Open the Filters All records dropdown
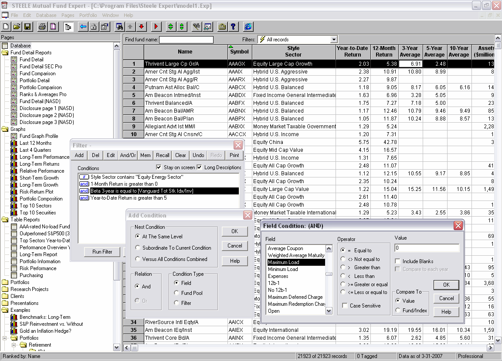This screenshot has height=361, width=502. (x=334, y=40)
